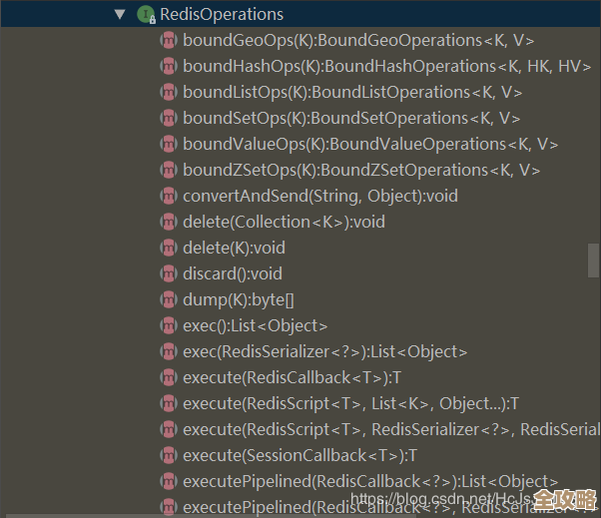Image resolution: width=601 pixels, height=518 pixels.
Task: Select delete(K):void method
Action: 234,248
